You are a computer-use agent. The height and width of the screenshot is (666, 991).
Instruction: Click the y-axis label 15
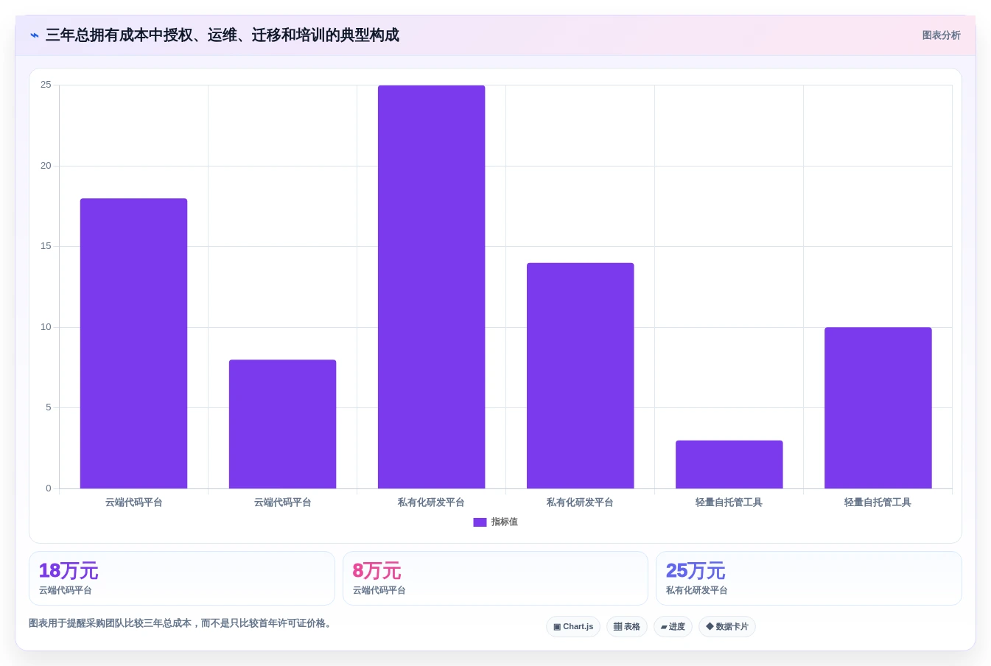click(46, 246)
